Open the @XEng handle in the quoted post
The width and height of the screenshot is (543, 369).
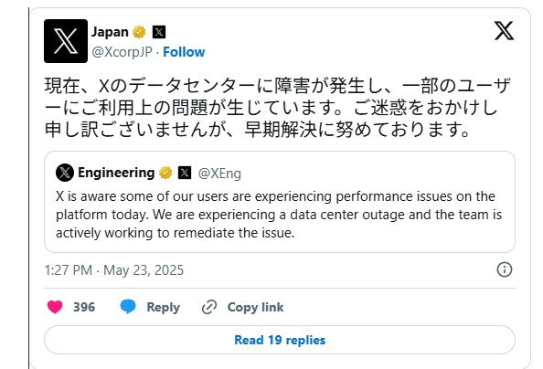(219, 173)
